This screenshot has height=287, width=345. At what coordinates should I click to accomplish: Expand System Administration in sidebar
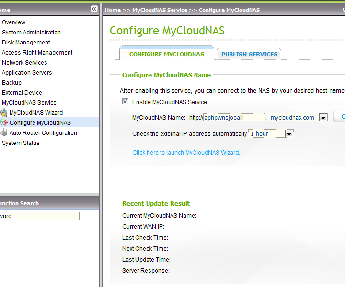pos(31,33)
